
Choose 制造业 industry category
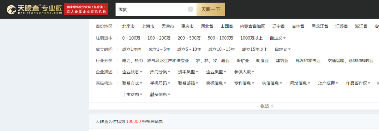coord(262,61)
